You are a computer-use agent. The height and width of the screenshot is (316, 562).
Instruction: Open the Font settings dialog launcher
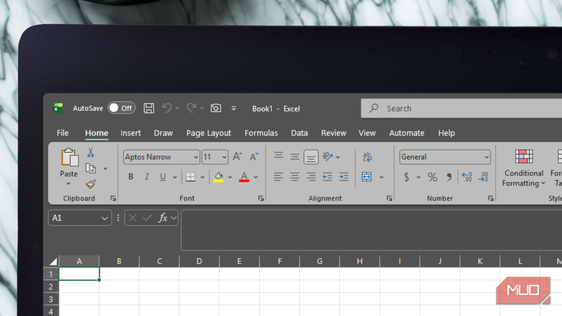[261, 198]
